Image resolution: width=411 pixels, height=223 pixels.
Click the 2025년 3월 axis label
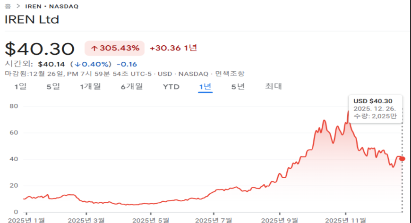[x=86, y=220]
